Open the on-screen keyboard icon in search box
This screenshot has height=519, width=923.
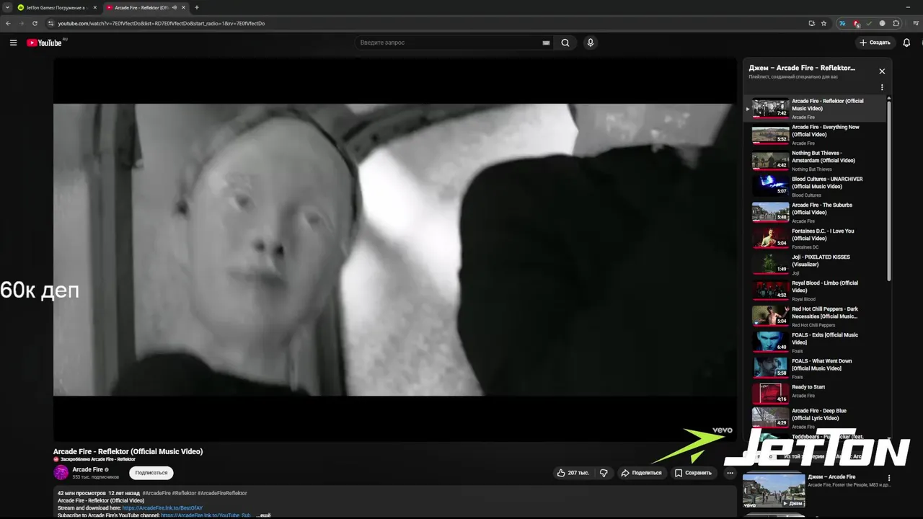(x=546, y=43)
